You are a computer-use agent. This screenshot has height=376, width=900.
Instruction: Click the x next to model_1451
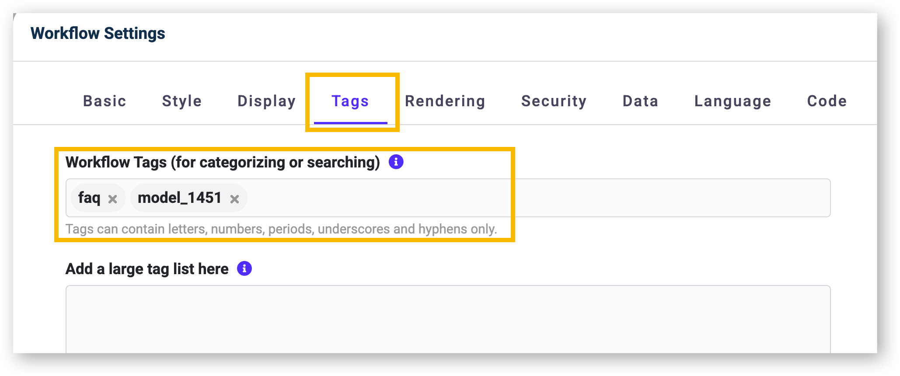(235, 199)
